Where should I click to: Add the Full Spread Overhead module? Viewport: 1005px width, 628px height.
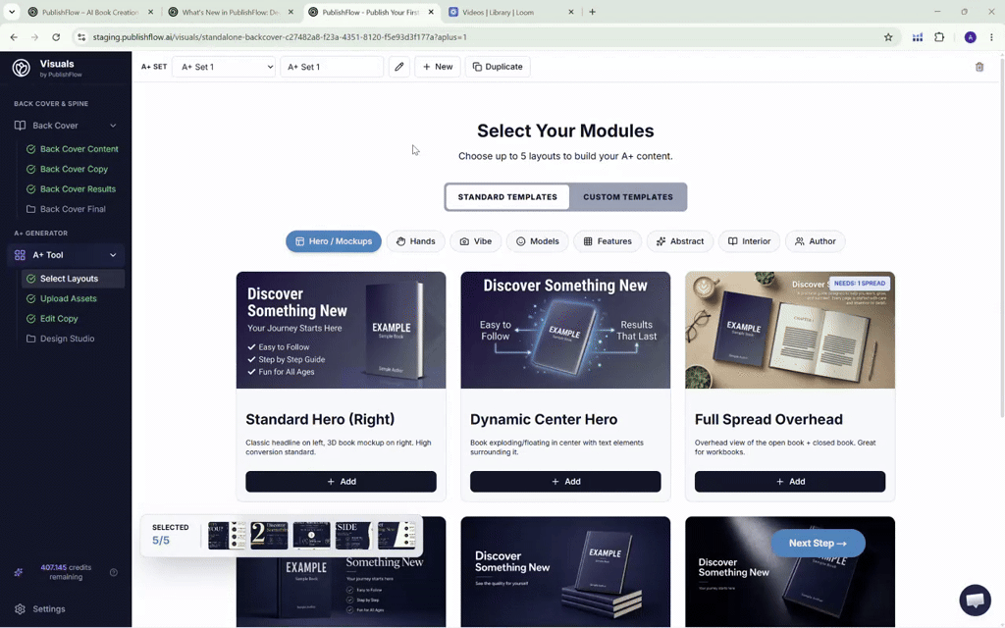tap(790, 481)
